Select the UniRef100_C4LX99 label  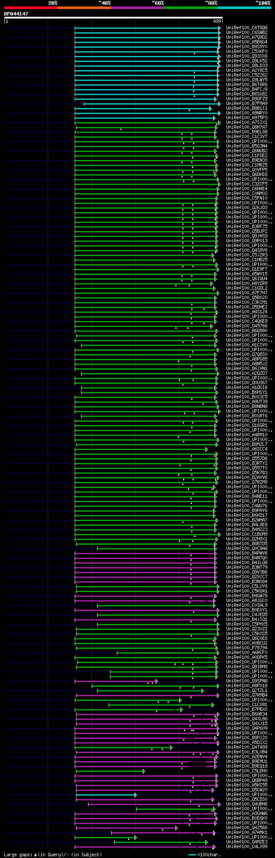pos(247,846)
